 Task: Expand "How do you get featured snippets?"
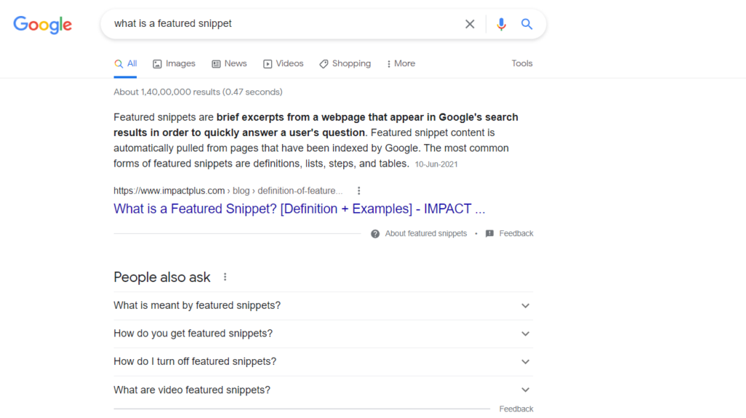click(323, 334)
